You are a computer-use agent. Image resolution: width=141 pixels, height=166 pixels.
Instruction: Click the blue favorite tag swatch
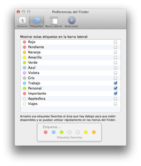54,132
